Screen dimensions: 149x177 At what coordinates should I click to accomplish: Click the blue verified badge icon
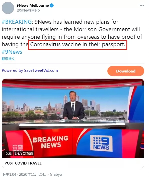pyautogui.click(x=52, y=5)
